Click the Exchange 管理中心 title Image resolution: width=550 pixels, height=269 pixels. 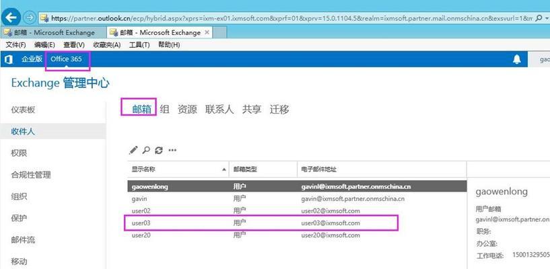(x=61, y=83)
